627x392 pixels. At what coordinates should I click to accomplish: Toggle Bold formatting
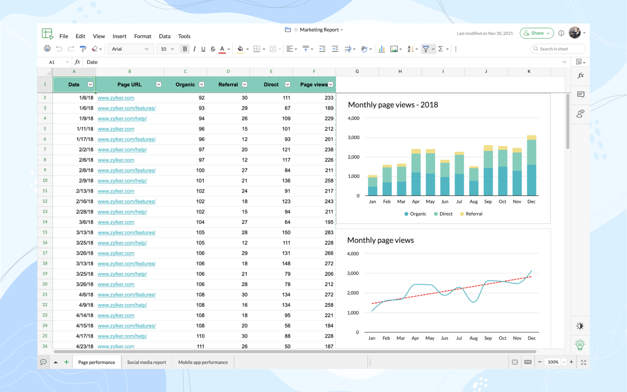tap(185, 49)
